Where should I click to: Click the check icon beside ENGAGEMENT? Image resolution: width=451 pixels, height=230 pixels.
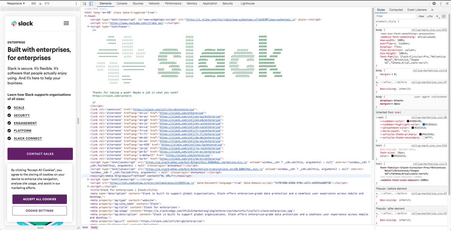click(x=9, y=123)
